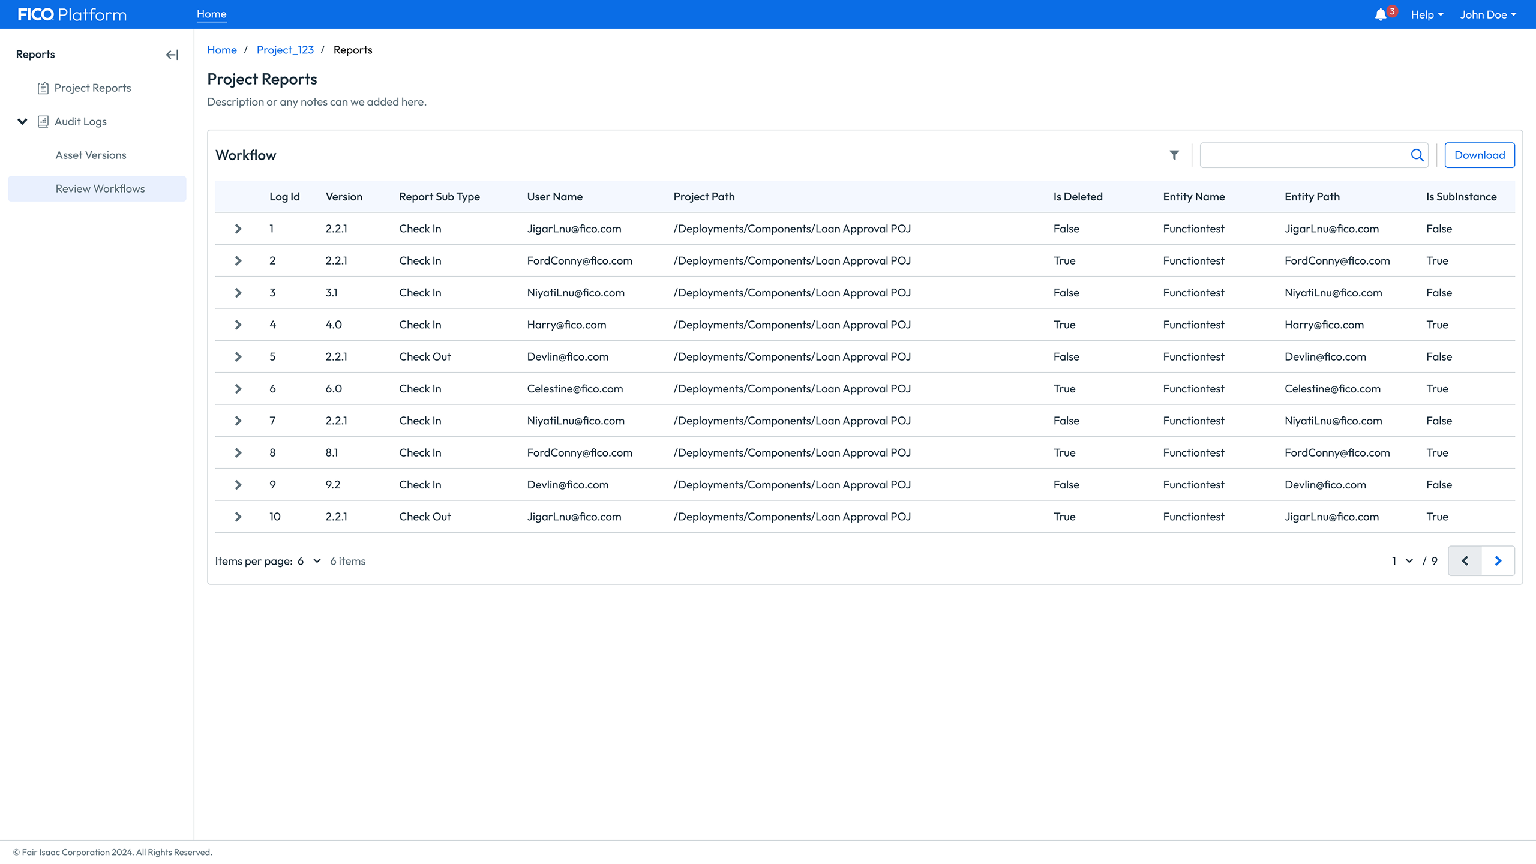Click Check Out in Log Id 10 row
This screenshot has height=864, width=1536.
click(x=425, y=517)
